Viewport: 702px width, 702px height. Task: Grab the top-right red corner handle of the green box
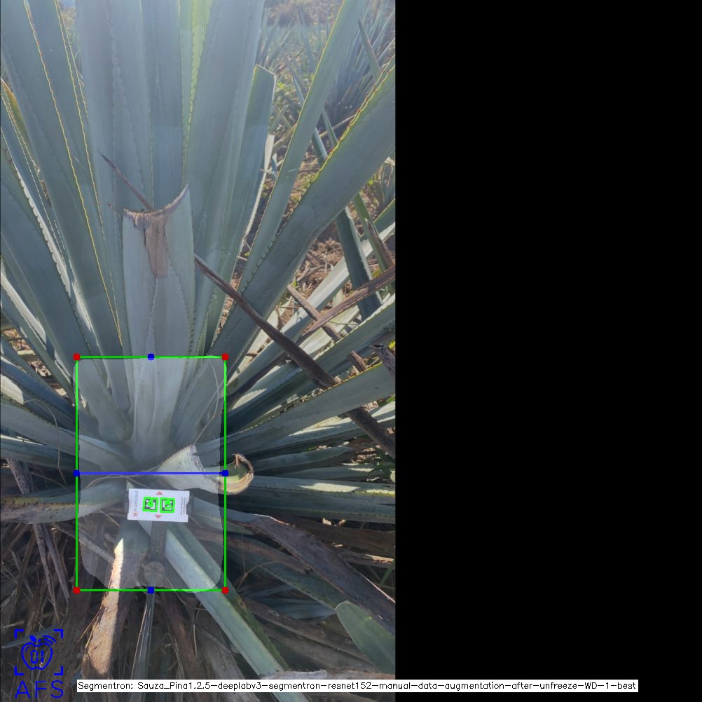(x=225, y=357)
